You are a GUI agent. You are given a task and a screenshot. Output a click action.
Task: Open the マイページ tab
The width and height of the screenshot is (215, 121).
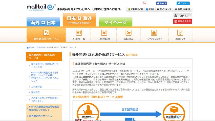click(x=115, y=22)
